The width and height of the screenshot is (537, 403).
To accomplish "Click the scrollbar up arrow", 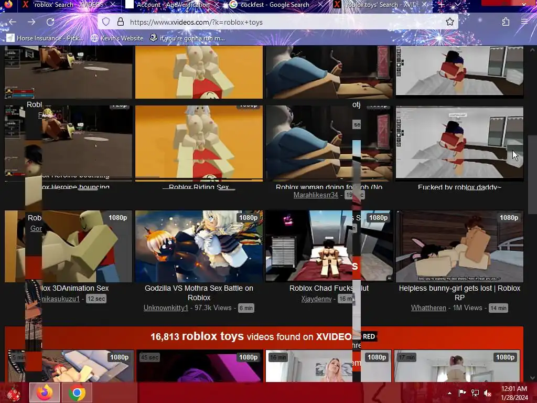I will tap(532, 50).
